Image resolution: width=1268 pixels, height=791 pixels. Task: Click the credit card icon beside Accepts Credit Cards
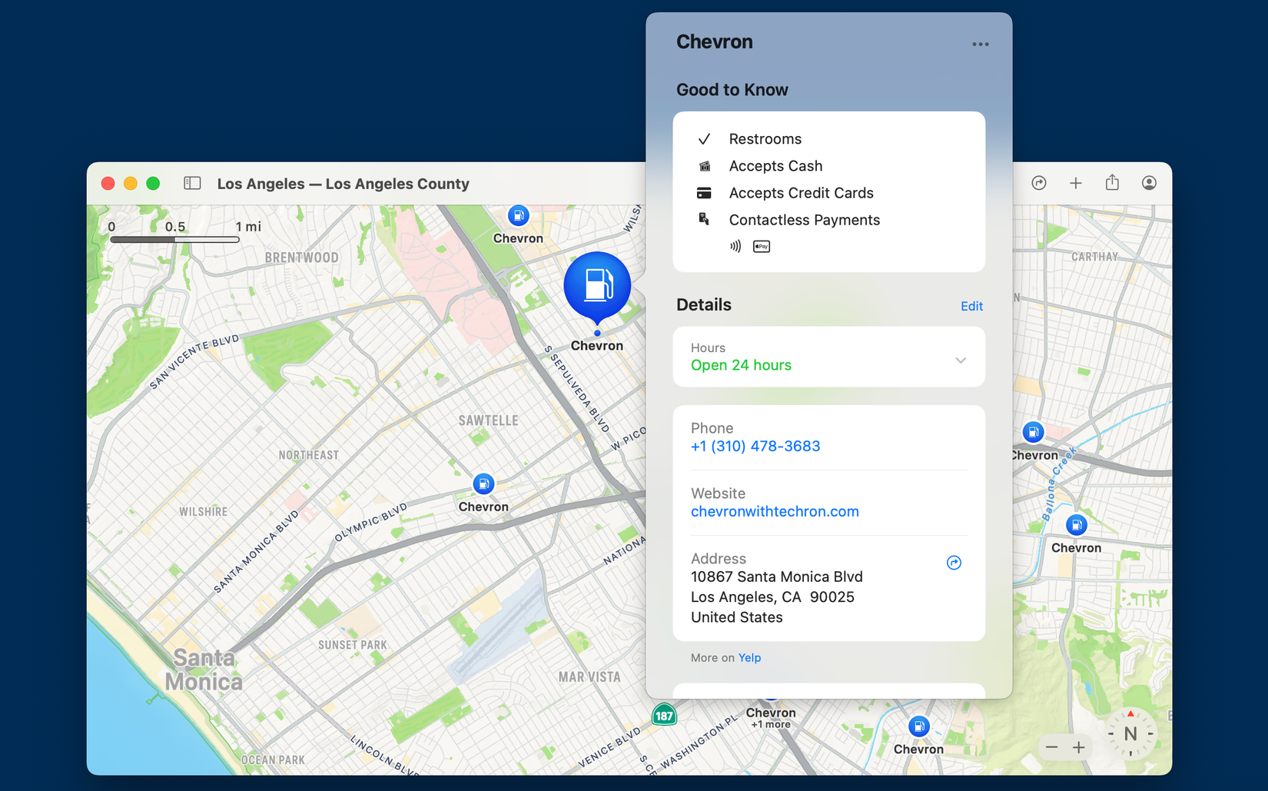point(704,192)
